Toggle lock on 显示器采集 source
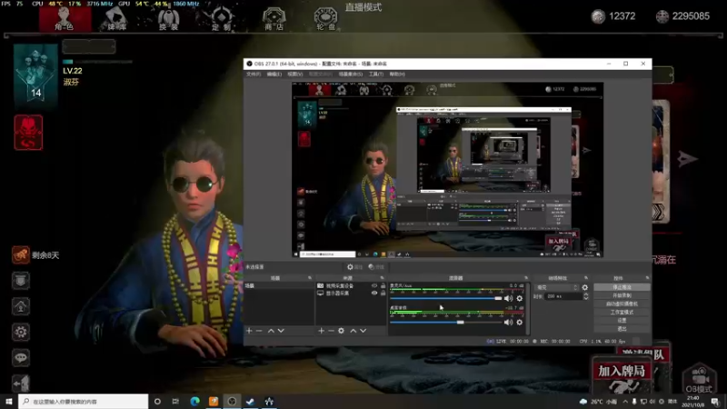 tap(383, 293)
